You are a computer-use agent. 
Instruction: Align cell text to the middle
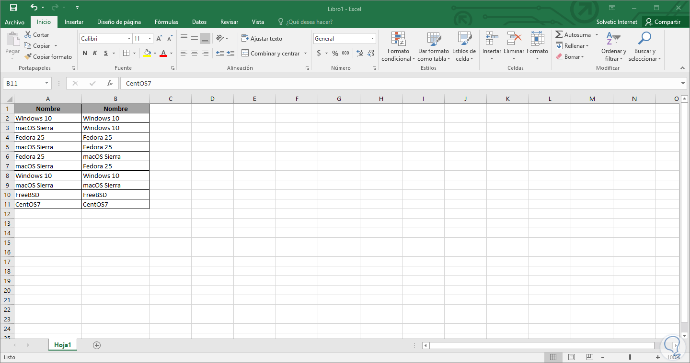(195, 38)
